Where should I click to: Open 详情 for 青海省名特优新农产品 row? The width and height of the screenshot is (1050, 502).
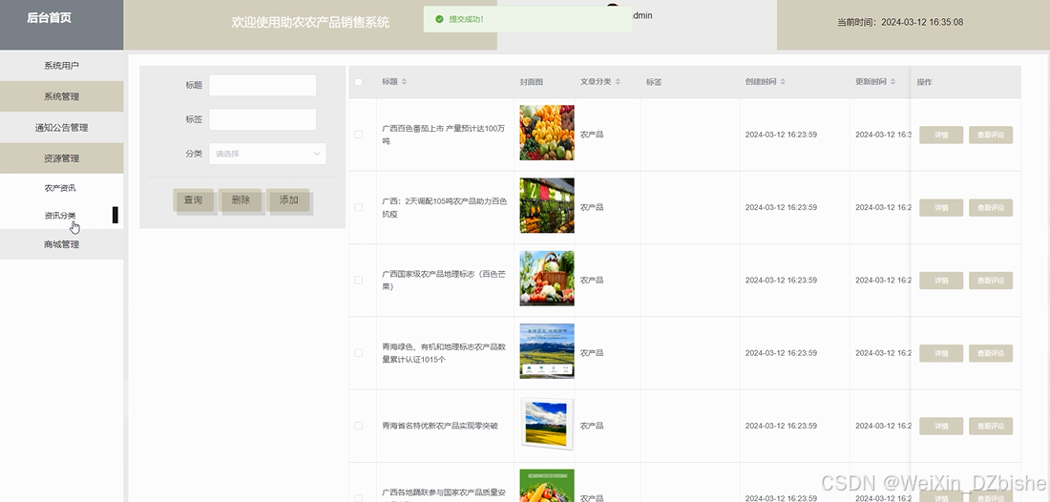click(941, 426)
